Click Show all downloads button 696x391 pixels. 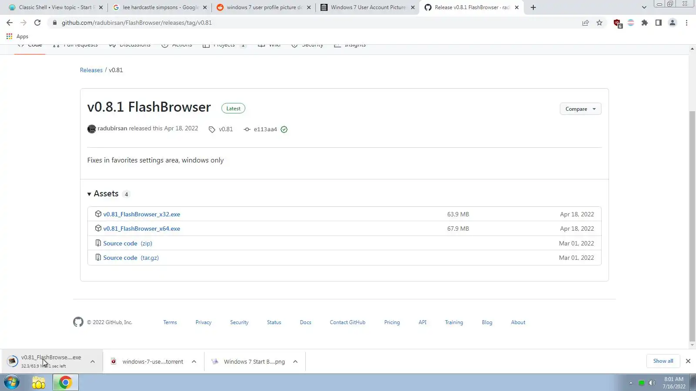(663, 361)
